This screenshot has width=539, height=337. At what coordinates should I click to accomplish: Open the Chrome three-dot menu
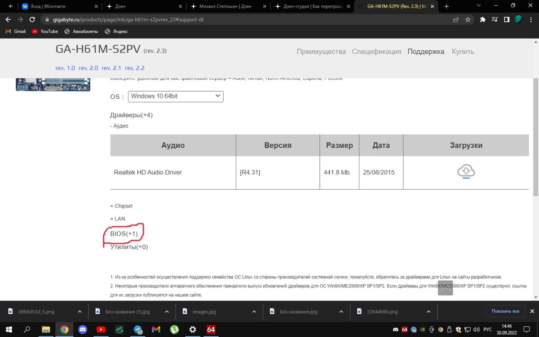[530, 20]
